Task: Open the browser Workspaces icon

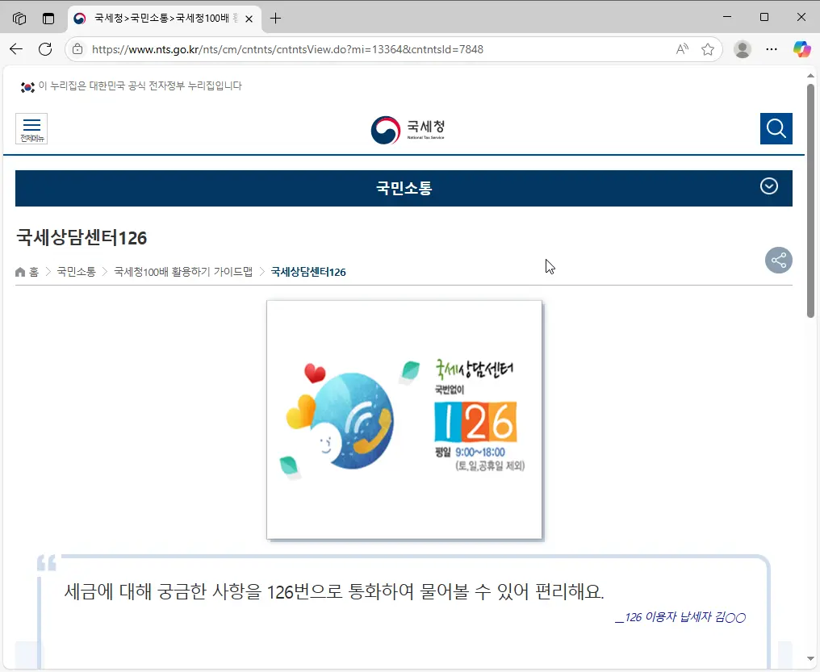Action: click(19, 19)
